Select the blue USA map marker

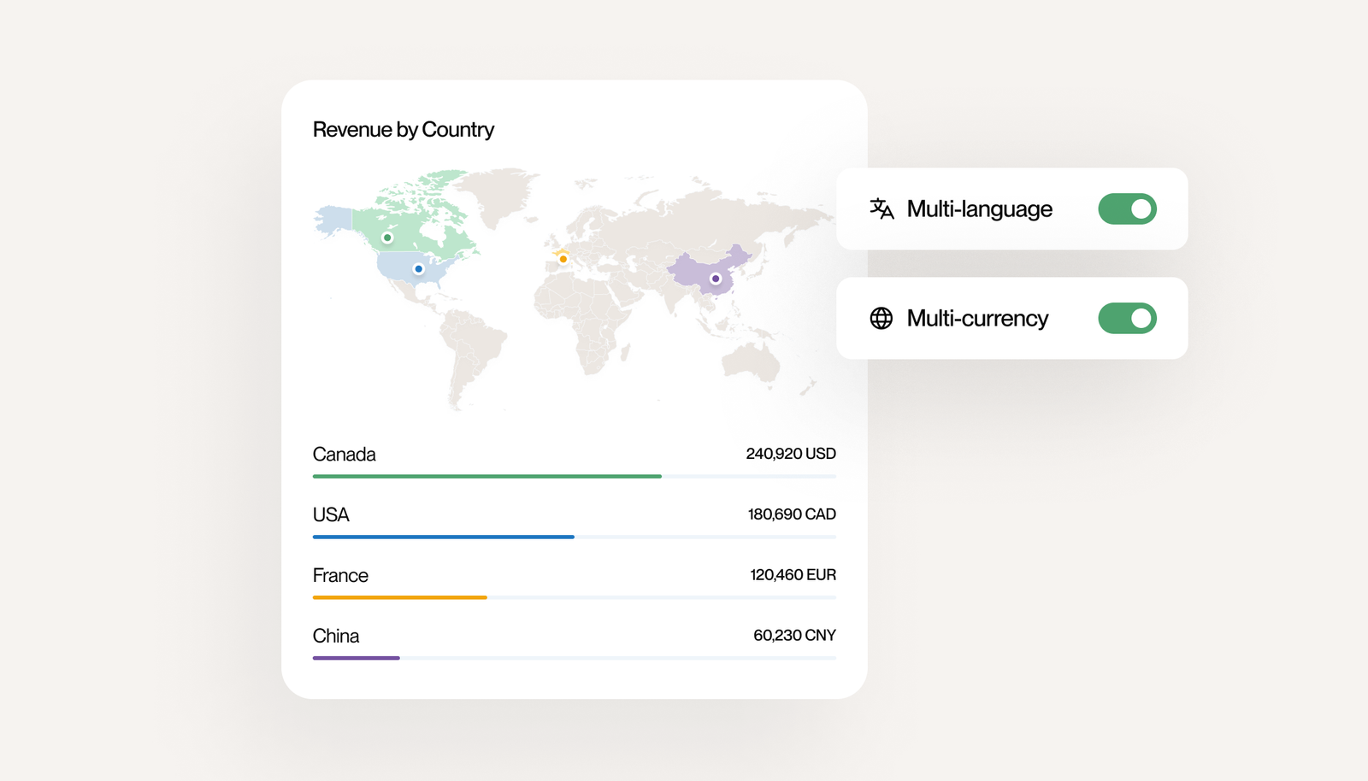pos(418,269)
